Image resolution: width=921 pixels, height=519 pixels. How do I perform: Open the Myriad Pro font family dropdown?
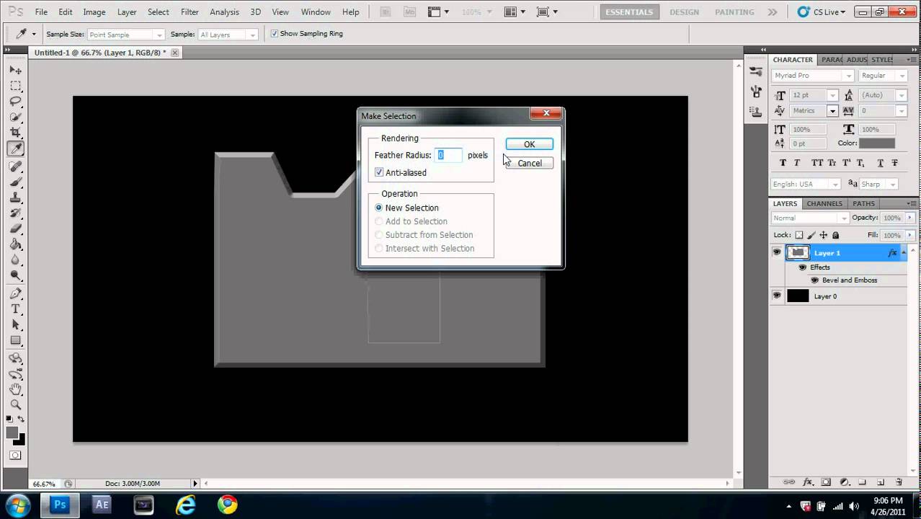tap(813, 76)
